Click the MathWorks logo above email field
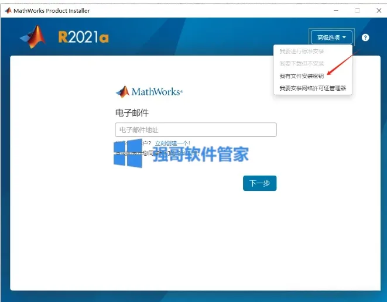The image size is (387, 302). point(149,92)
